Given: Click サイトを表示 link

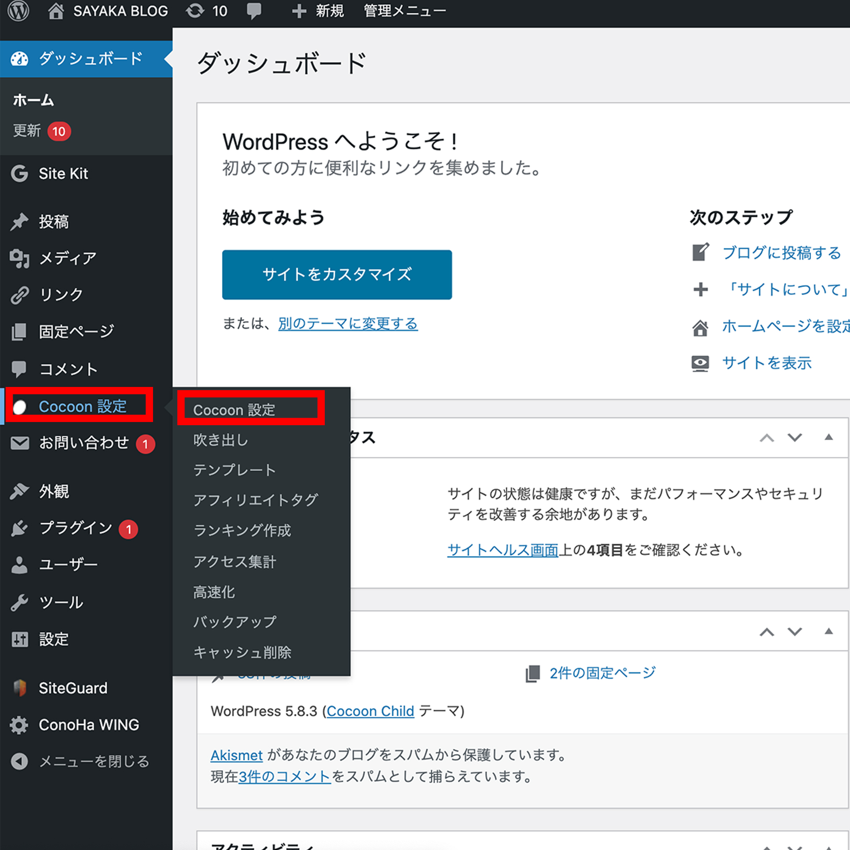Looking at the screenshot, I should [767, 363].
